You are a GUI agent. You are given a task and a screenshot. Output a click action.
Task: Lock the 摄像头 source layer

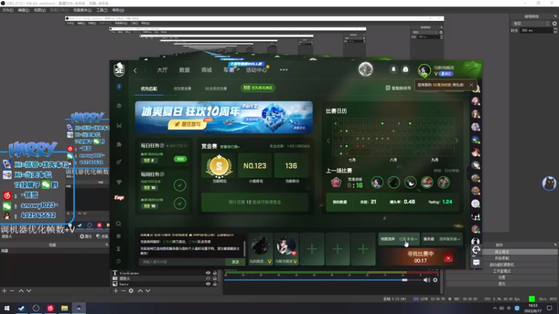click(x=215, y=278)
